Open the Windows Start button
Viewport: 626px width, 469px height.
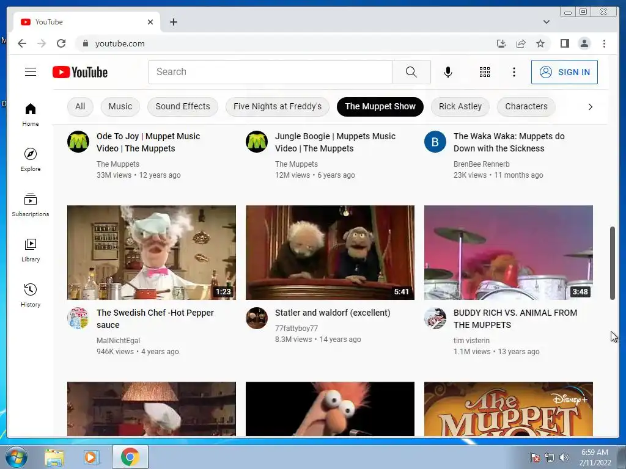tap(17, 457)
